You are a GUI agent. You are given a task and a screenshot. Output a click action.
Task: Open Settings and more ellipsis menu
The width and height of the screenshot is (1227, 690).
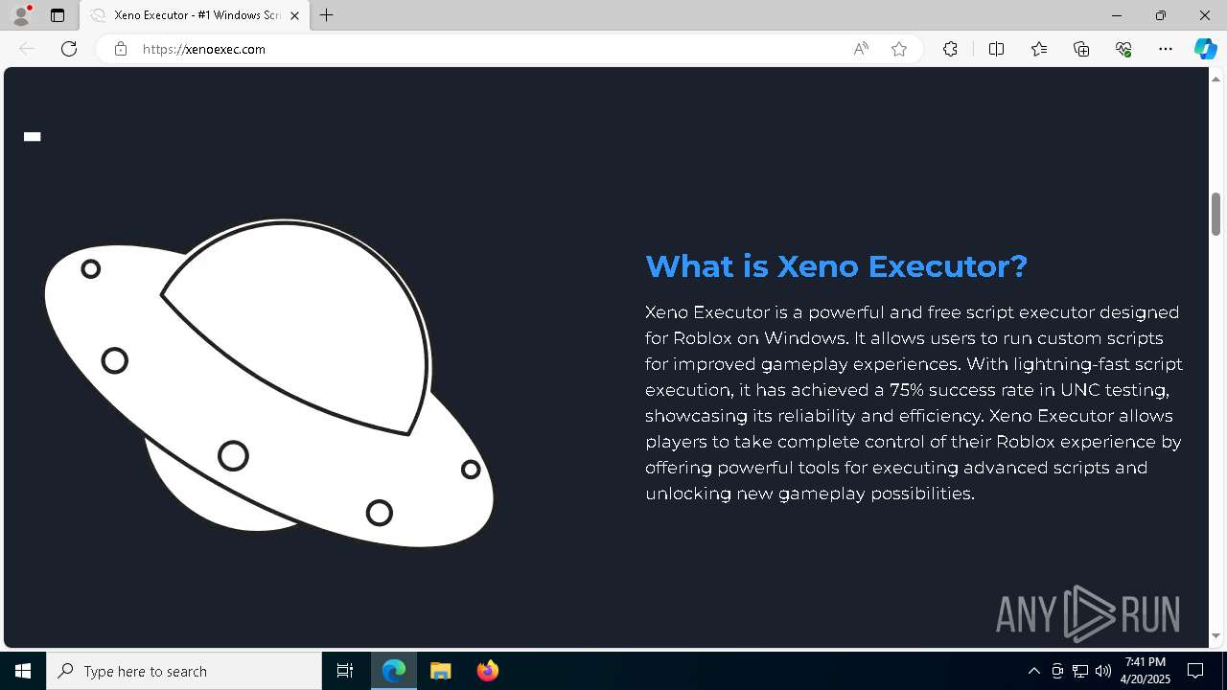coord(1166,49)
